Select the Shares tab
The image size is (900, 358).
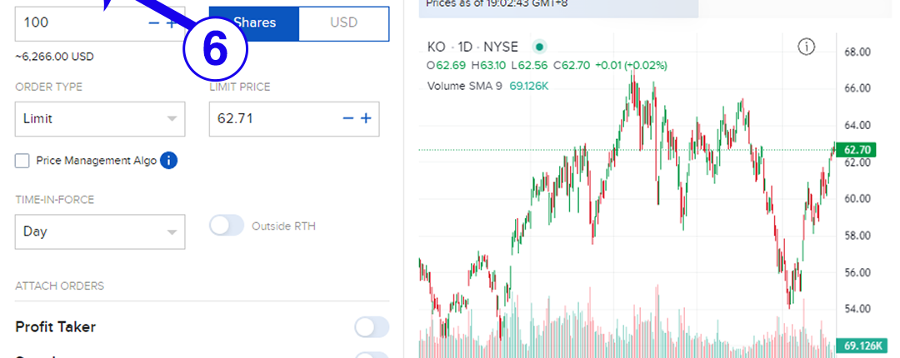coord(254,22)
